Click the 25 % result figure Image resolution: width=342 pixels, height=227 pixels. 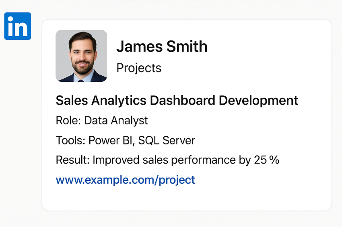coord(266,160)
